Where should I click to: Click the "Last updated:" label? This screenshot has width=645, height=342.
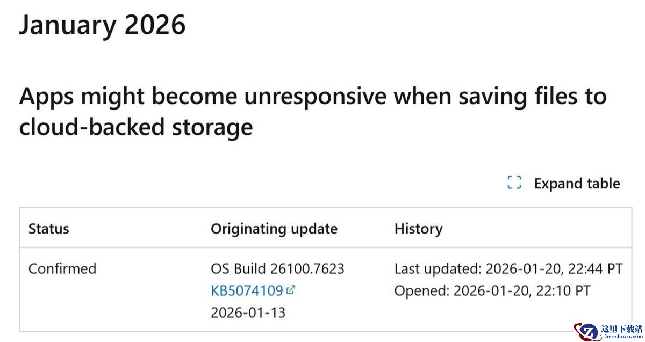tap(438, 268)
